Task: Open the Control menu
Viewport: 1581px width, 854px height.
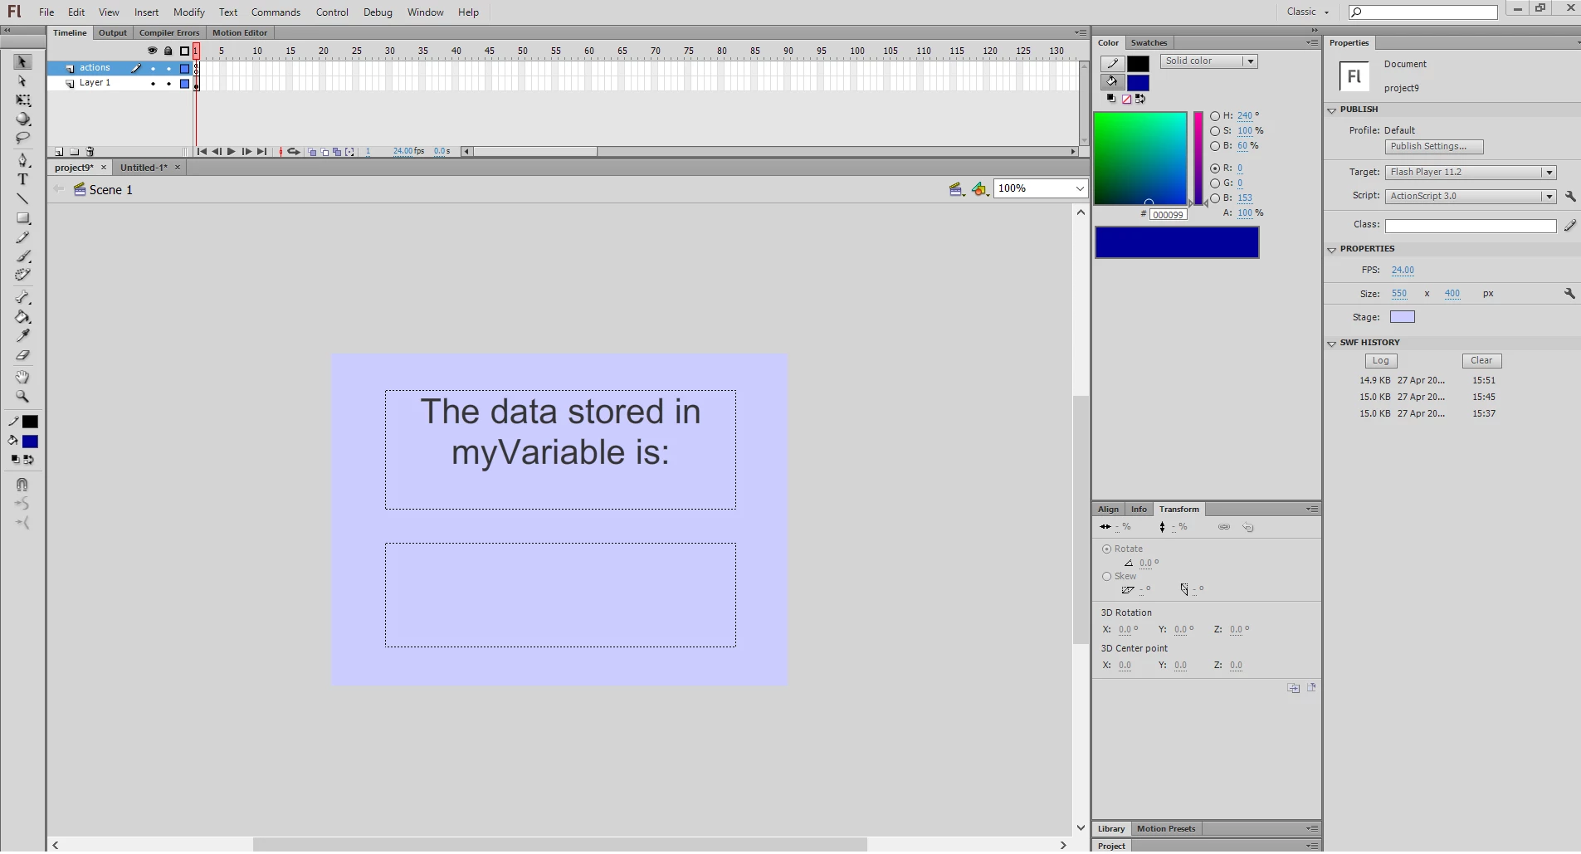Action: pyautogui.click(x=332, y=12)
